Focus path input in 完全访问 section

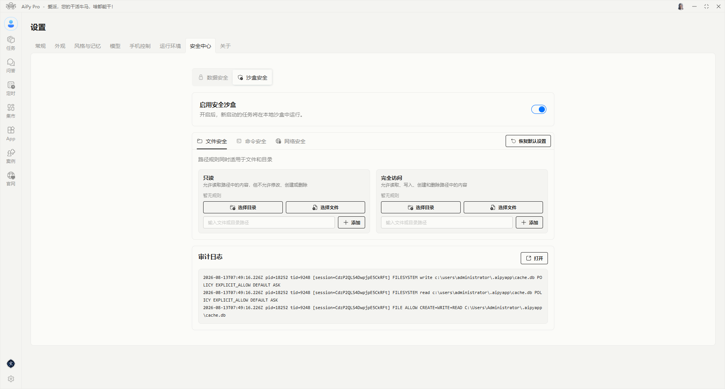point(447,222)
